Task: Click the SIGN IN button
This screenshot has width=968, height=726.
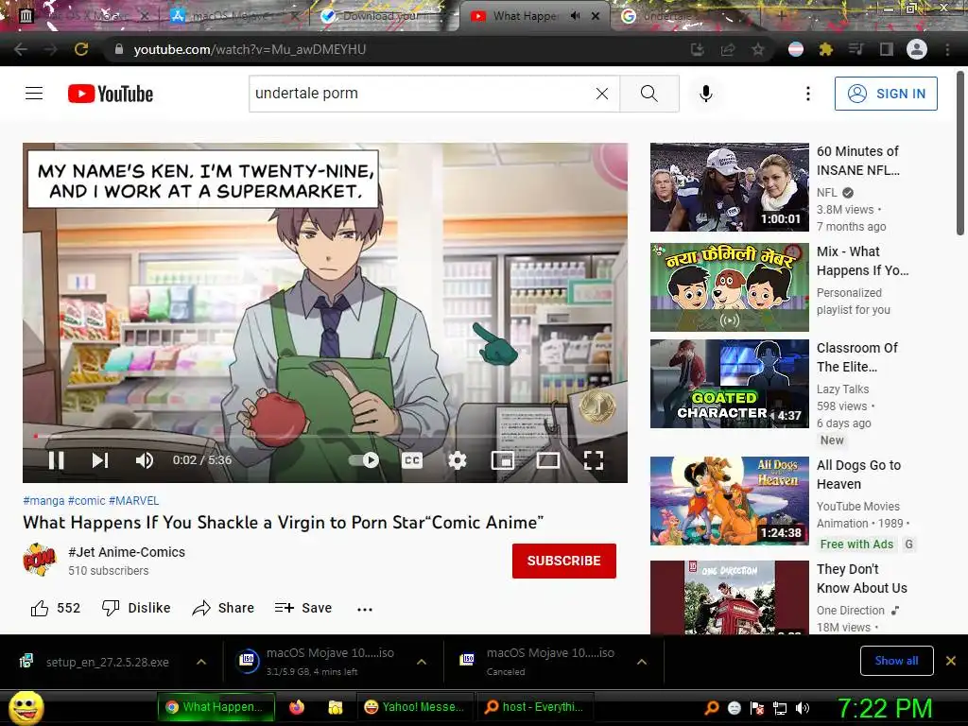Action: click(886, 94)
